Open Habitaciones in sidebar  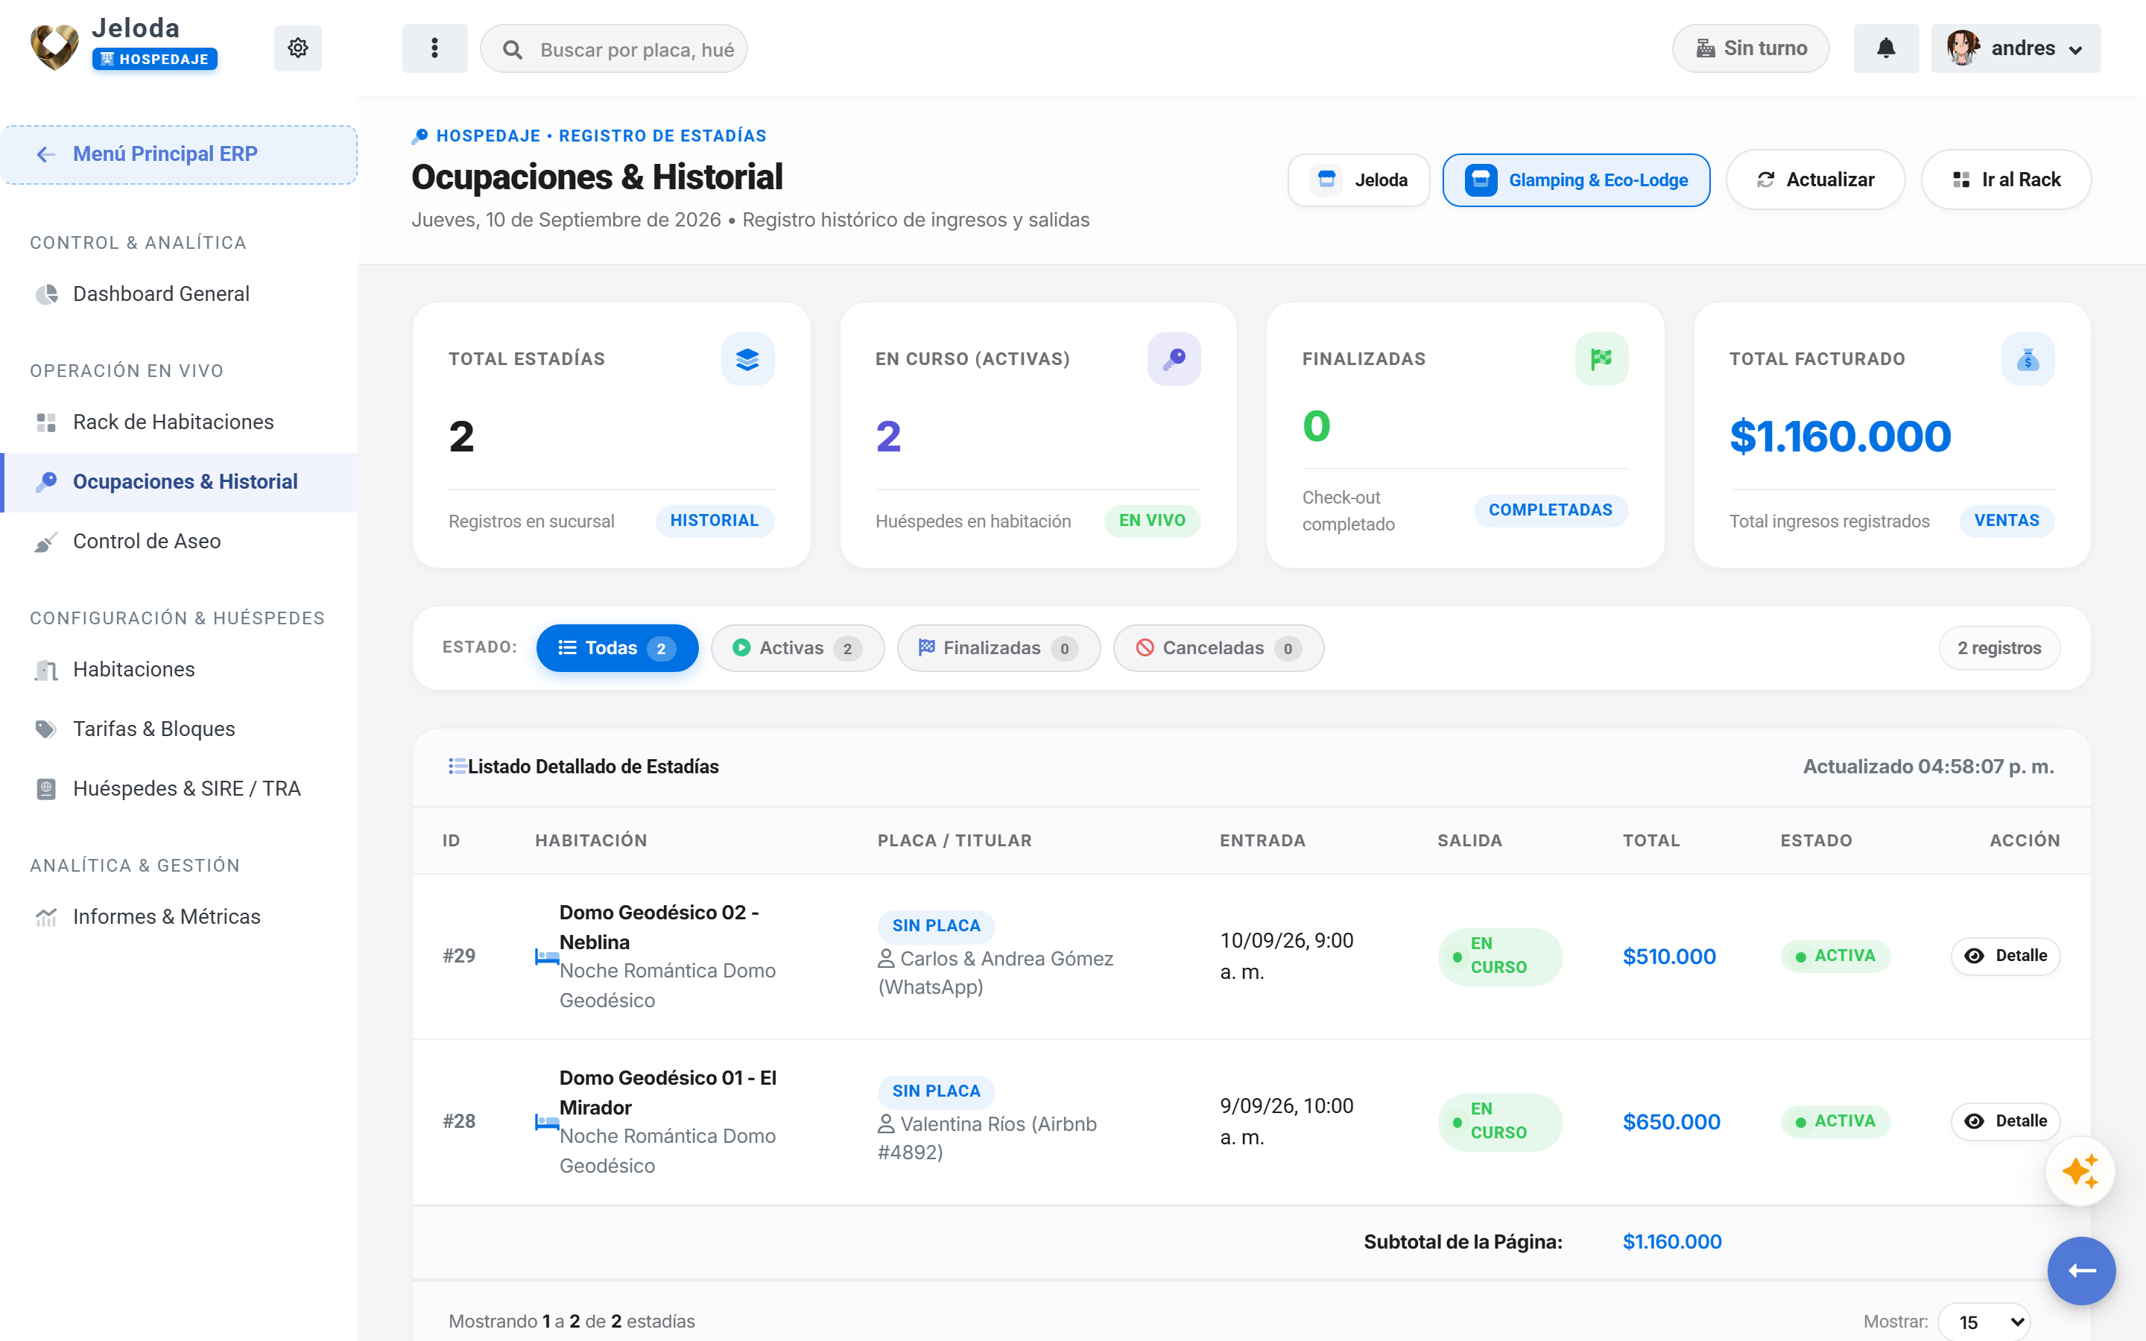point(179,670)
